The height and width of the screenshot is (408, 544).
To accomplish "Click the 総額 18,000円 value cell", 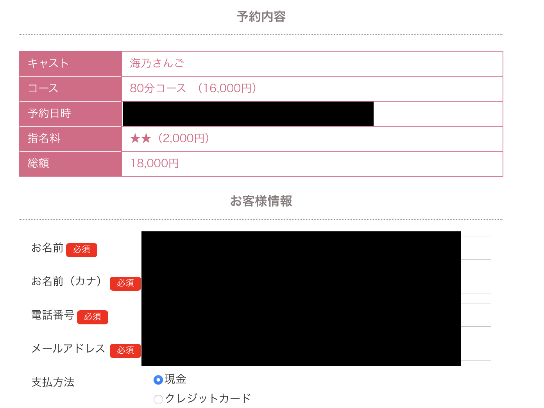I will pyautogui.click(x=312, y=164).
